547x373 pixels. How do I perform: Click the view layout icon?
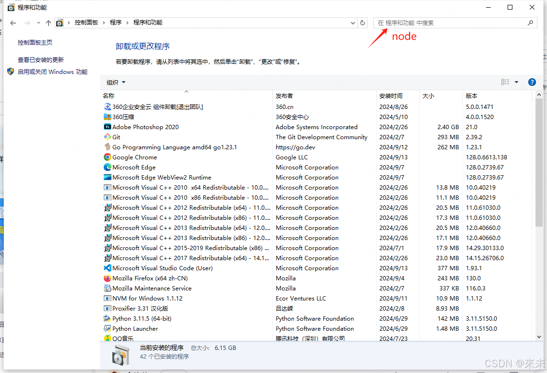(505, 82)
